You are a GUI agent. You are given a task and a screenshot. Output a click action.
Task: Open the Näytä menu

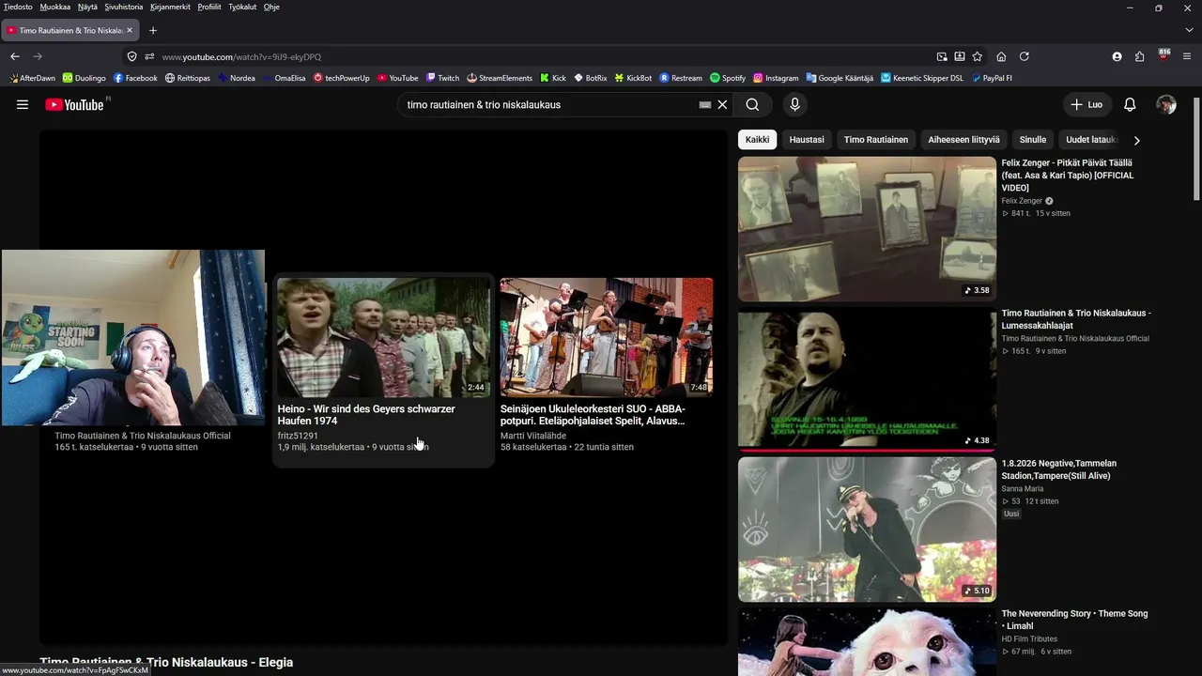click(87, 7)
